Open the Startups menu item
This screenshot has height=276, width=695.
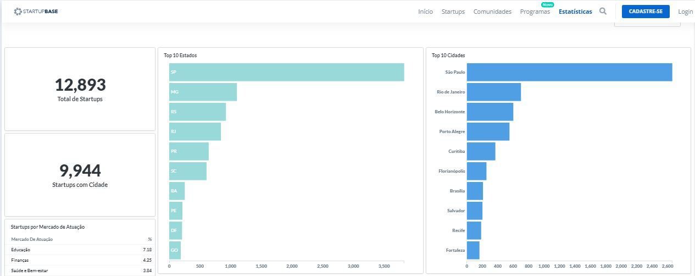point(453,12)
